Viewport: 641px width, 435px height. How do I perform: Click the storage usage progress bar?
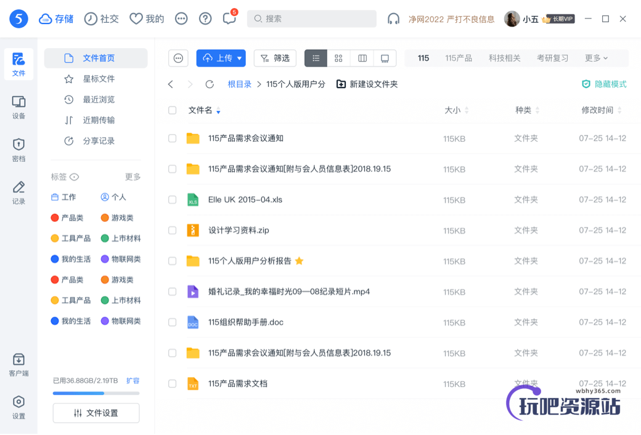tap(96, 393)
